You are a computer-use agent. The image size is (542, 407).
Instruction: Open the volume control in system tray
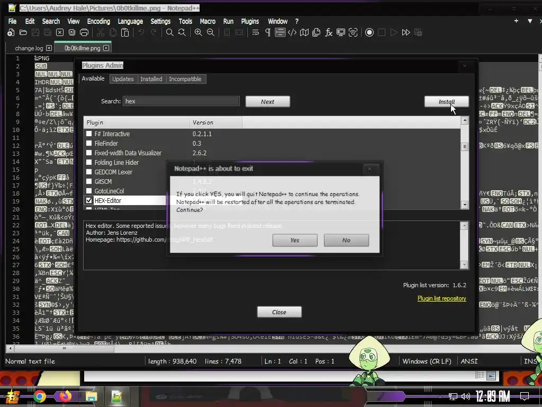point(466,396)
